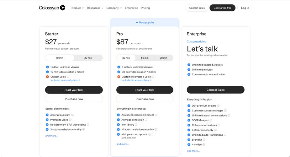Screen dimensions: 290x157
Task: Click info icon beside Custom lite avatar & voice
Action: [x=153, y=77]
